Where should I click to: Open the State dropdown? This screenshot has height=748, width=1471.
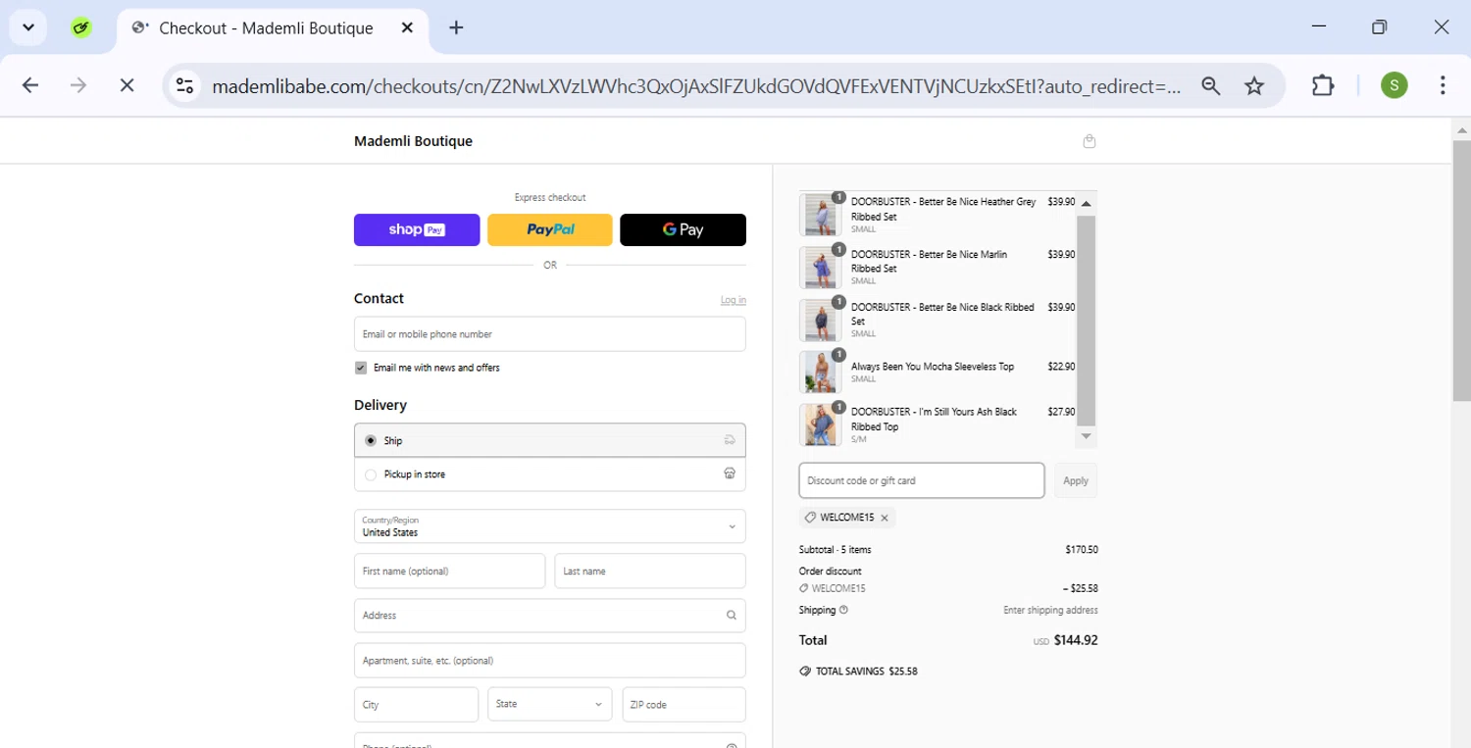[550, 704]
